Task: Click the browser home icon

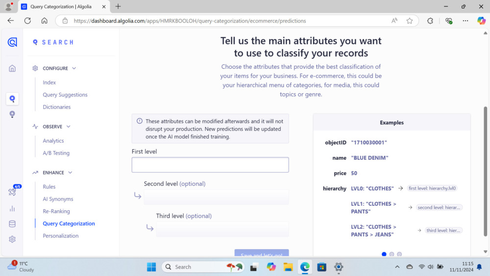Action: coord(45,21)
